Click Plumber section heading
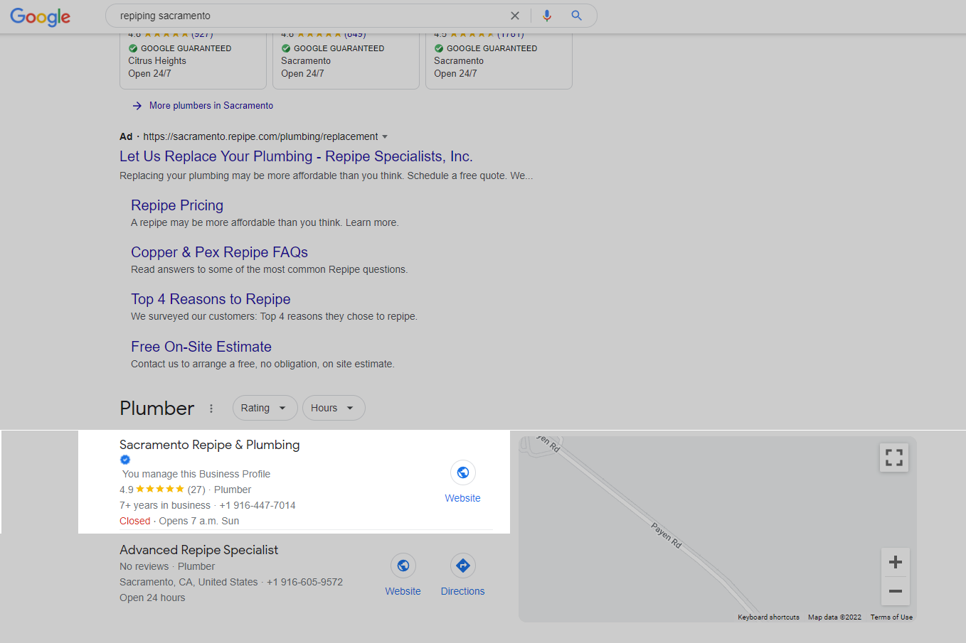Screen dimensions: 966x643 (x=156, y=409)
